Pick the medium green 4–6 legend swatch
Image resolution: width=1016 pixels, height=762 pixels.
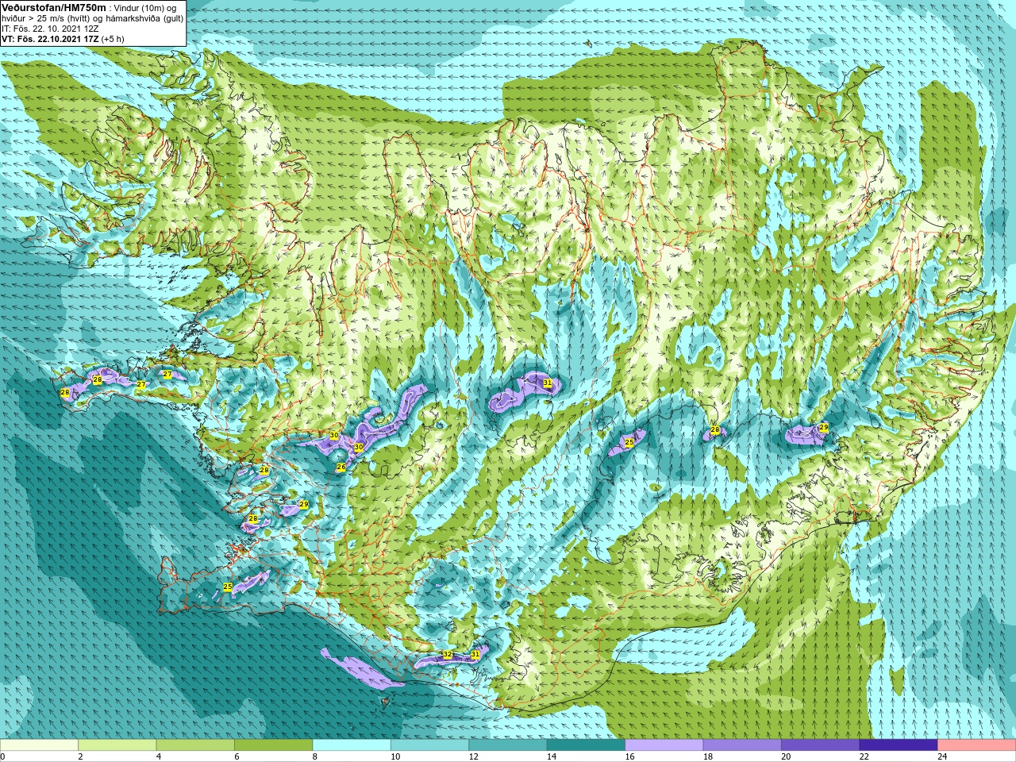point(195,745)
